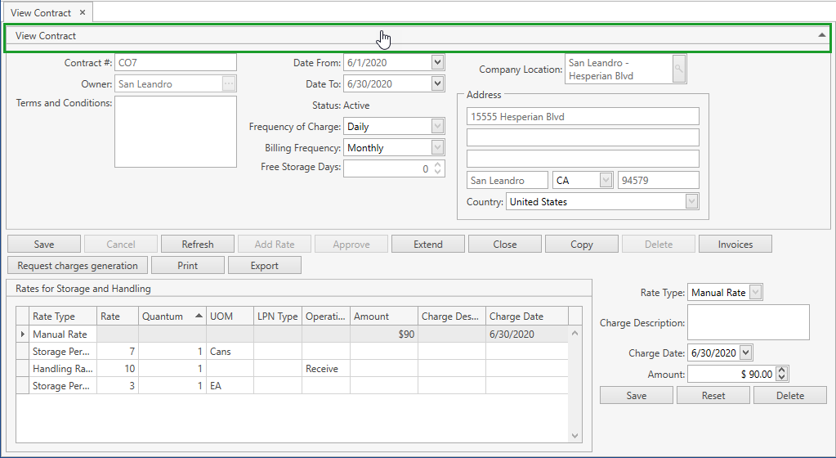
Task: Export the contract with Export button
Action: pyautogui.click(x=264, y=265)
